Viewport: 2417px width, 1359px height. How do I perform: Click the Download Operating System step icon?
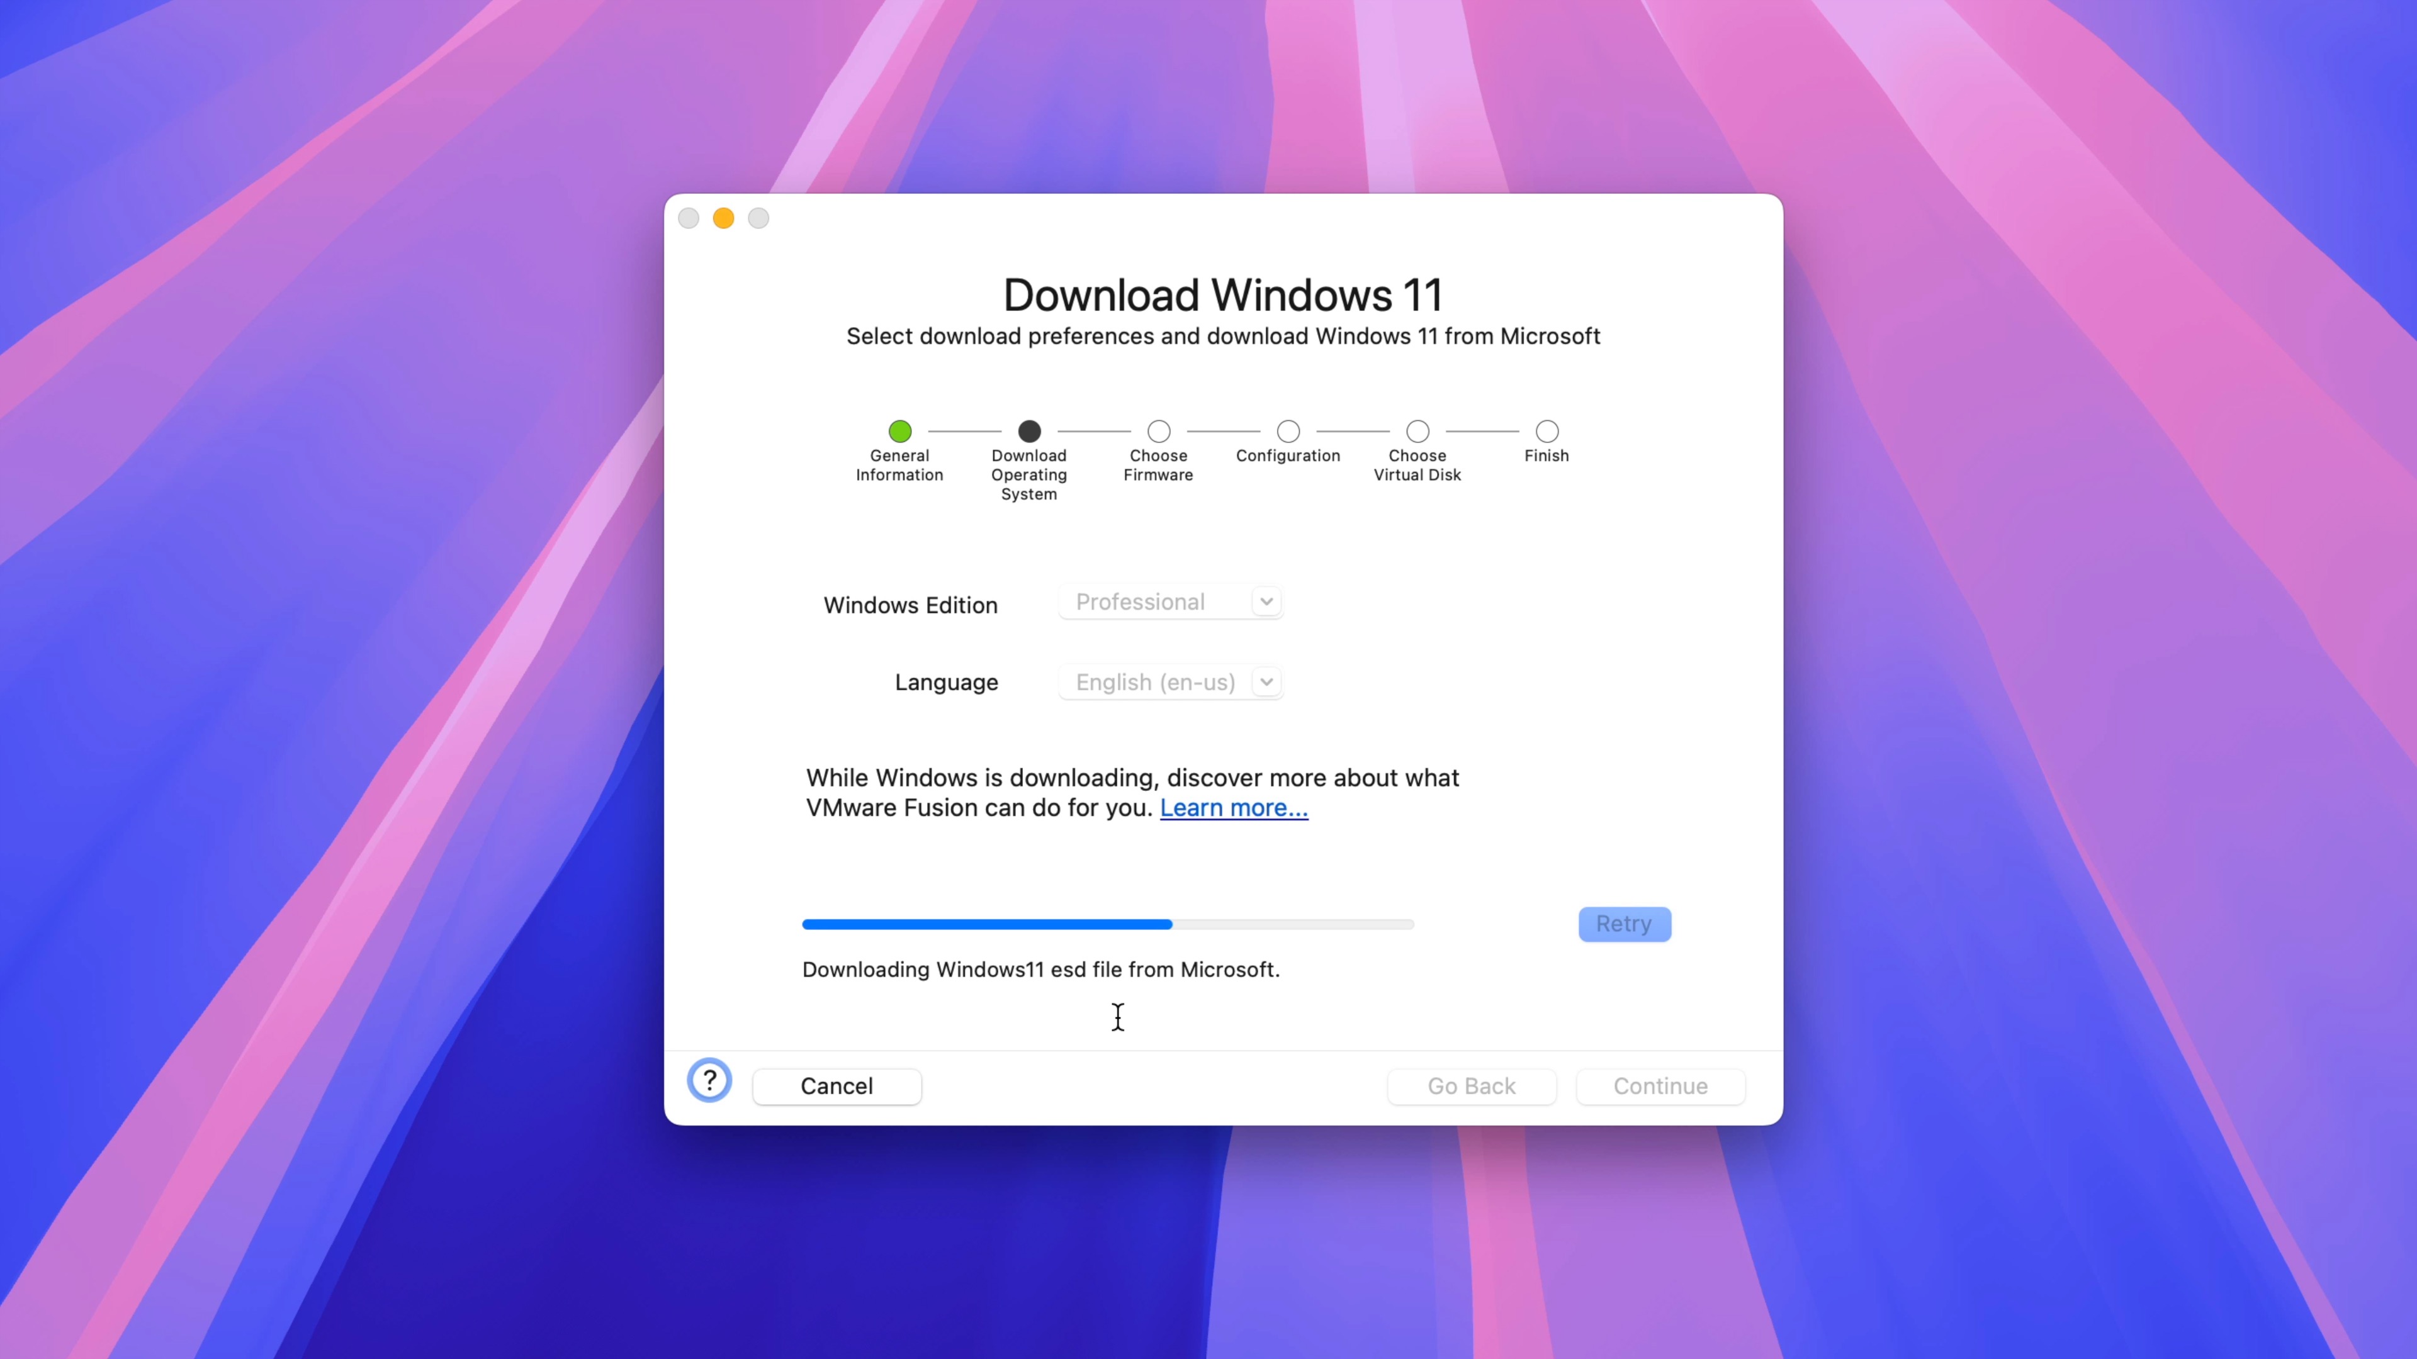(x=1028, y=432)
